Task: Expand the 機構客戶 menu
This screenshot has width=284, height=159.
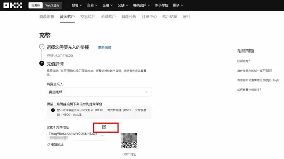Action: pyautogui.click(x=141, y=6)
